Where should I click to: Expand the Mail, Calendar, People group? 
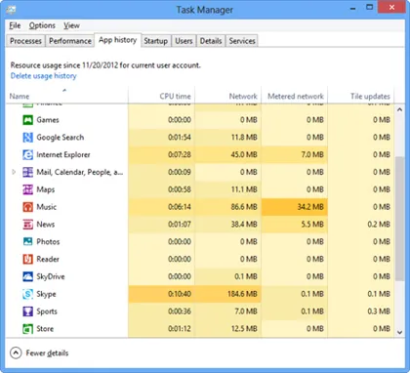[14, 172]
